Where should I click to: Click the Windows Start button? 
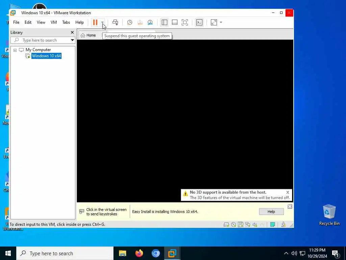[8, 253]
